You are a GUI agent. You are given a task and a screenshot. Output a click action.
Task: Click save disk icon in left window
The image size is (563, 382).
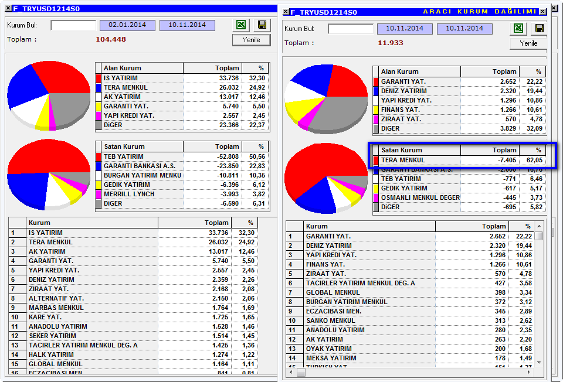click(262, 25)
